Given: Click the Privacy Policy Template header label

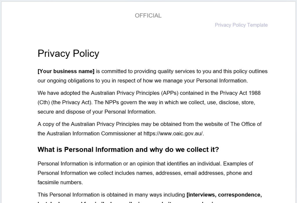Looking at the screenshot, I should [x=241, y=25].
